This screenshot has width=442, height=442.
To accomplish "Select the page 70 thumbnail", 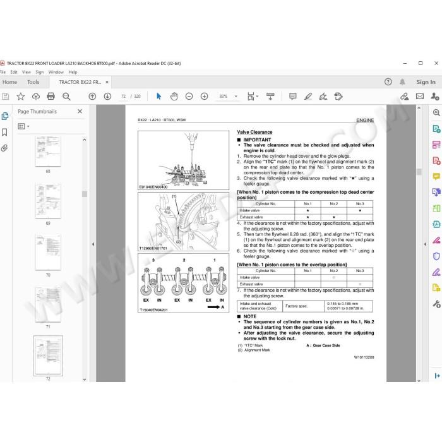I will [48, 253].
